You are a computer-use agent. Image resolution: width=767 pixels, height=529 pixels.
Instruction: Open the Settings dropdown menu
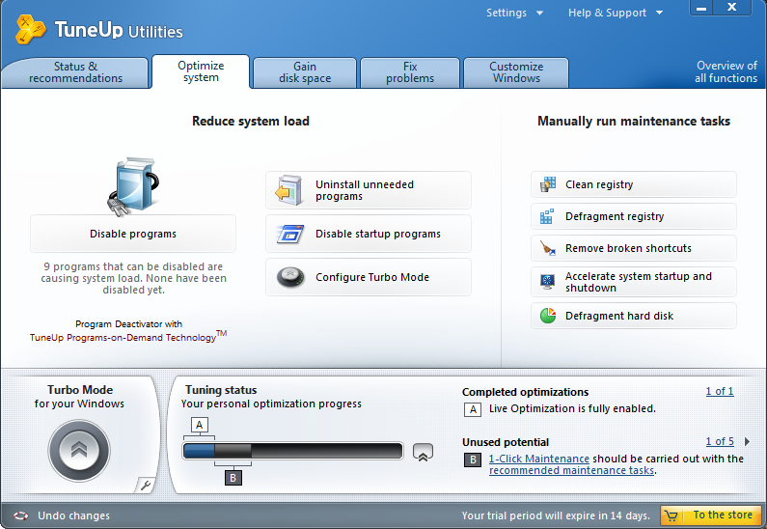514,13
